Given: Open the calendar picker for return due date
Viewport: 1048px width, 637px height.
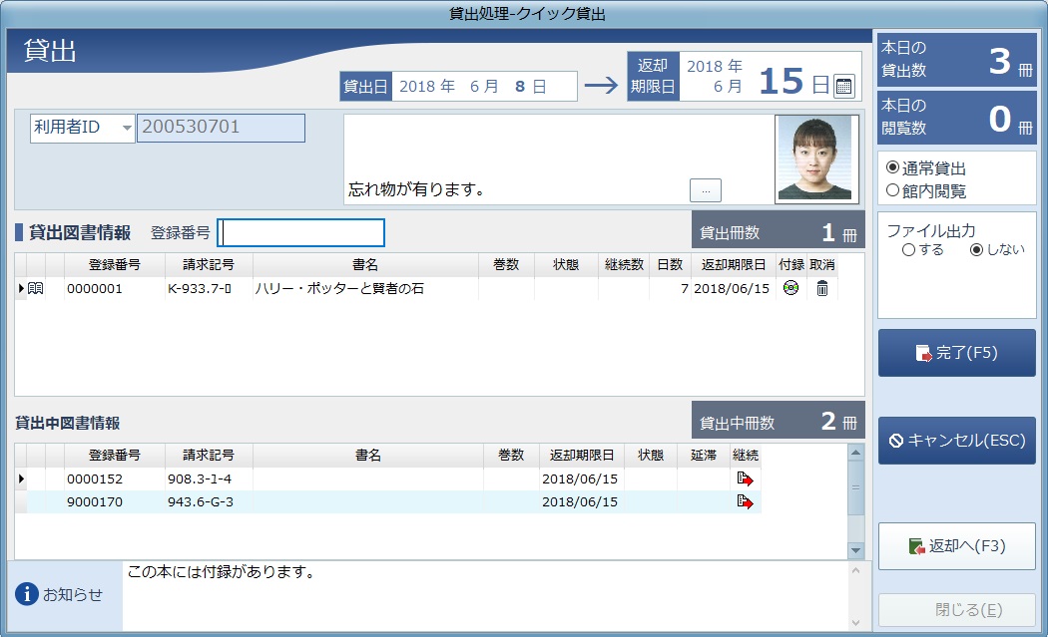Looking at the screenshot, I should [x=844, y=86].
